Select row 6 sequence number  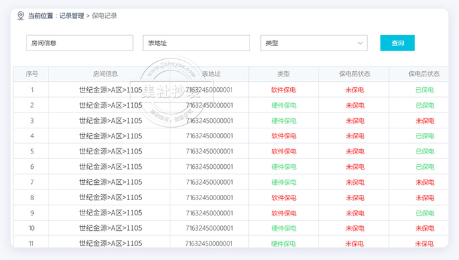click(32, 167)
